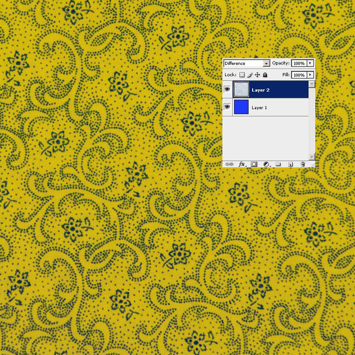This screenshot has height=355, width=355.
Task: Select the blue Layer 1 thumbnail
Action: pos(241,107)
